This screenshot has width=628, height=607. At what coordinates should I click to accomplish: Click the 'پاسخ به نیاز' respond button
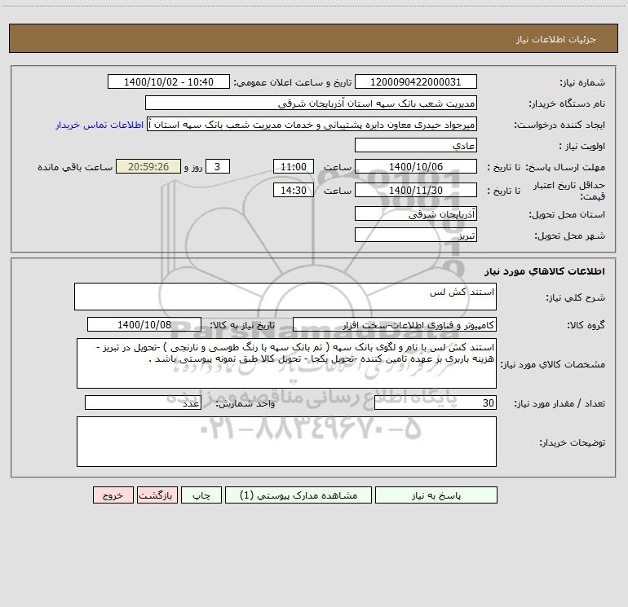(436, 495)
